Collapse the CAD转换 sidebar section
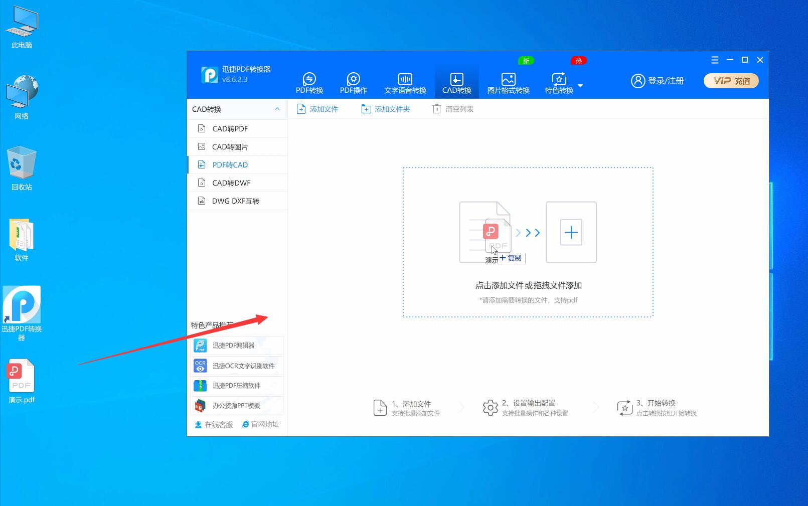Image resolution: width=808 pixels, height=506 pixels. tap(277, 109)
